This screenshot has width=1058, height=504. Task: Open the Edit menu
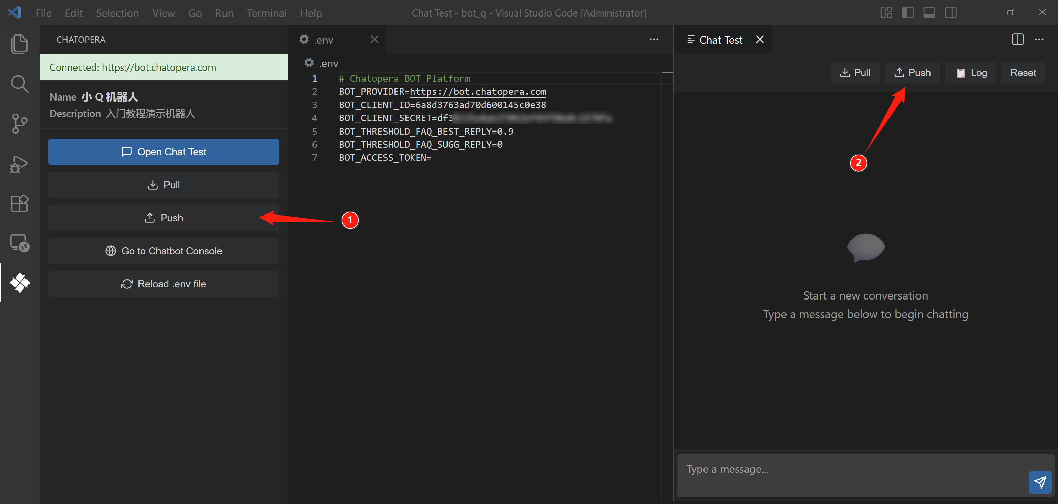tap(73, 13)
